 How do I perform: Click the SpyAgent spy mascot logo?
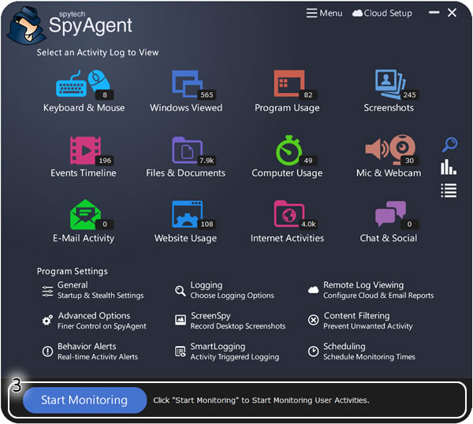(27, 26)
